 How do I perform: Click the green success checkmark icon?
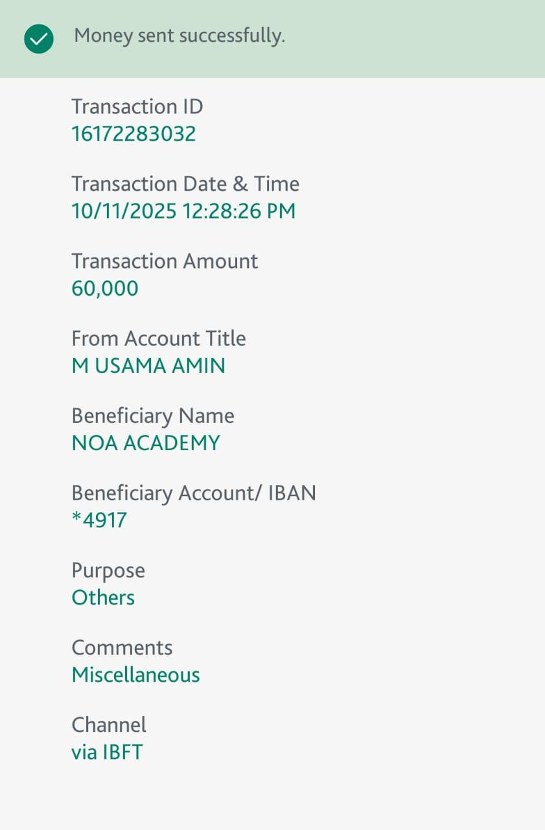point(39,39)
